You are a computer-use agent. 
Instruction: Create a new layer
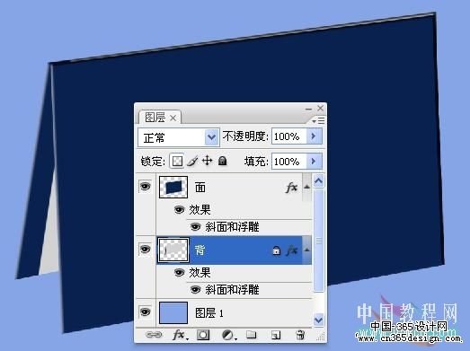coord(276,335)
